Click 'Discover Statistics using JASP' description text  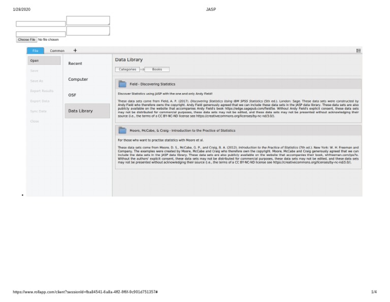[x=165, y=94]
